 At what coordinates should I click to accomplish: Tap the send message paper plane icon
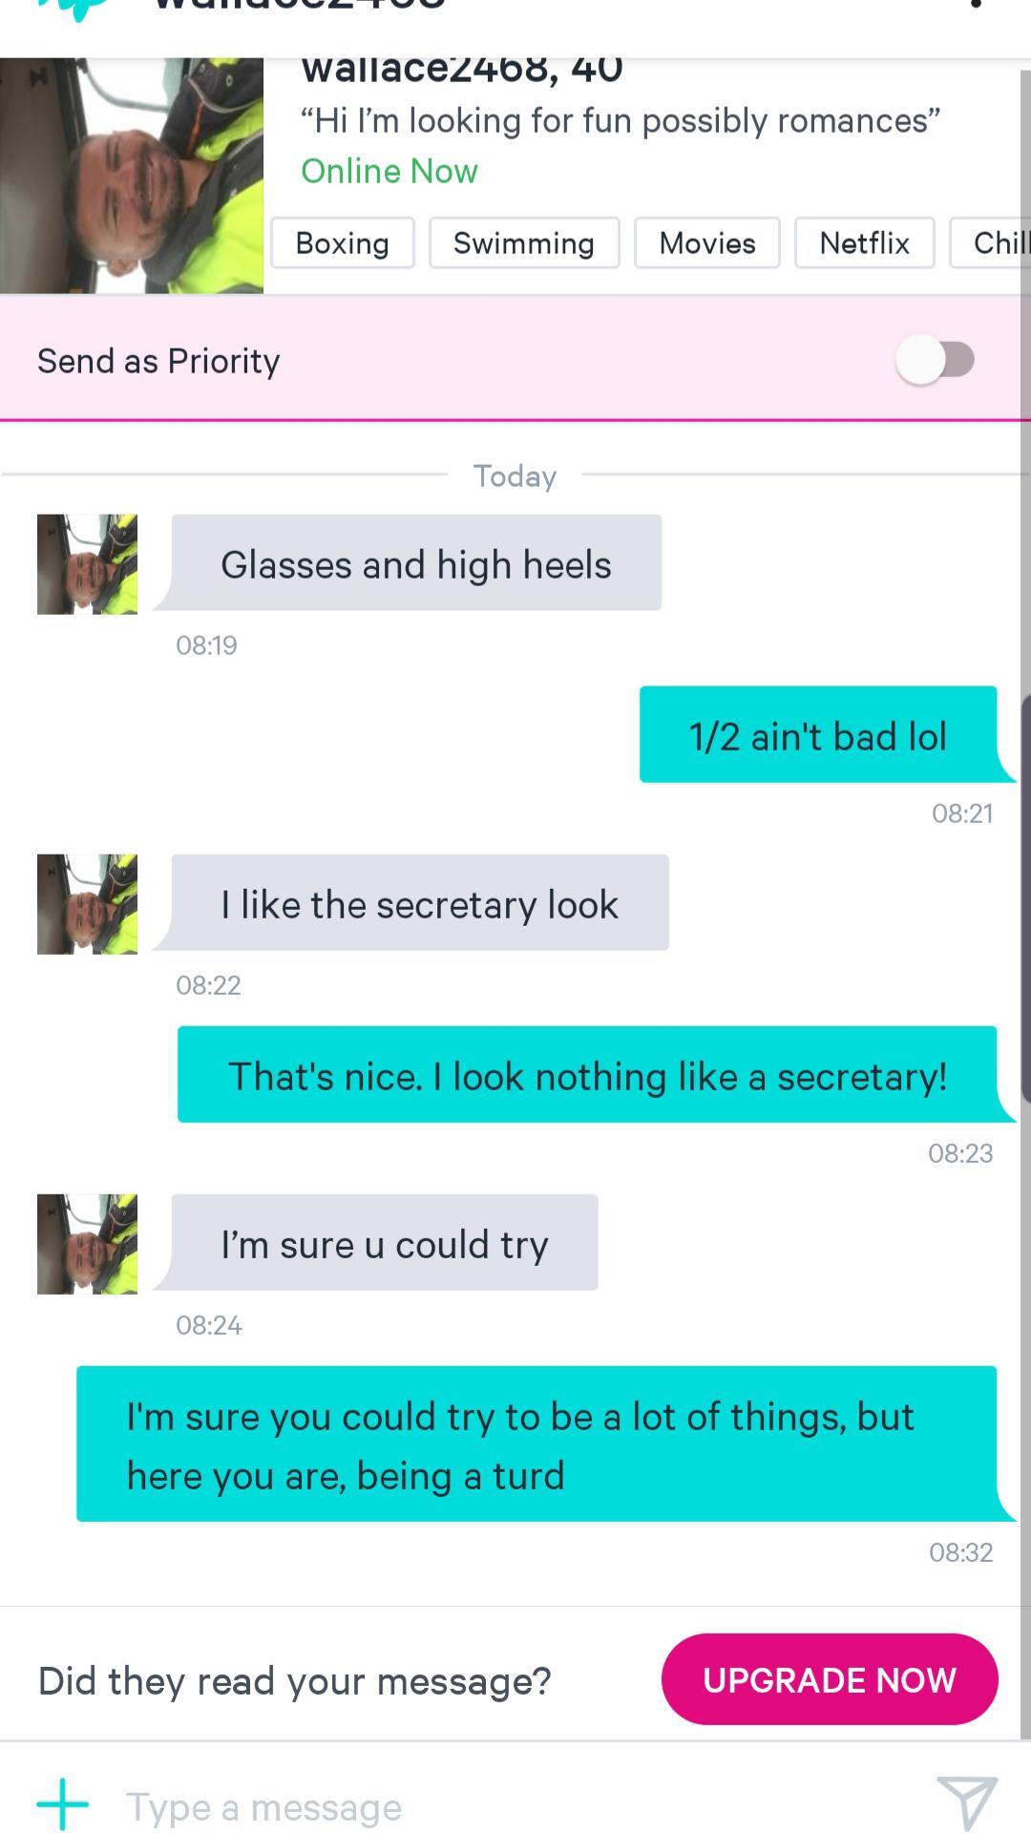click(966, 1803)
